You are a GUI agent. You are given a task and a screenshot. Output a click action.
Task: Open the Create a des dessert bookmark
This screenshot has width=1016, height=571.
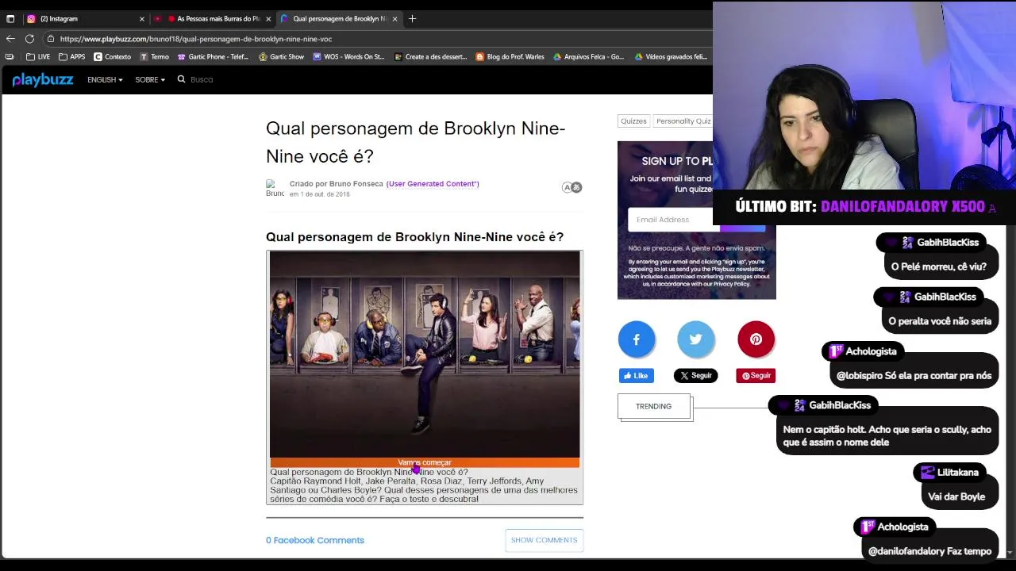431,56
